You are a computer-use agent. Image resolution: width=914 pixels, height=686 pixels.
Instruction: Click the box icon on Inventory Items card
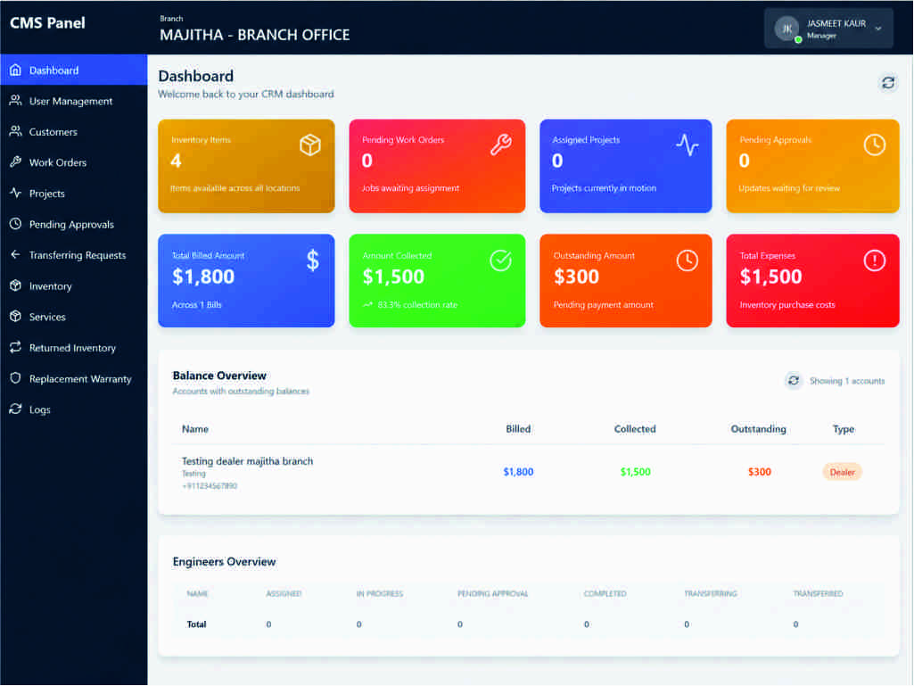[x=310, y=145]
